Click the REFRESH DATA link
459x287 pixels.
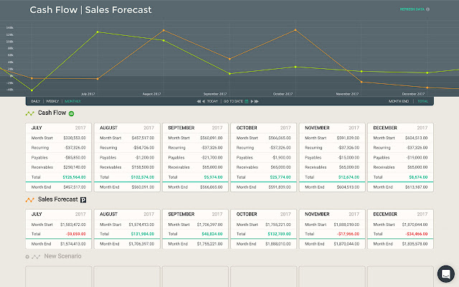[412, 9]
